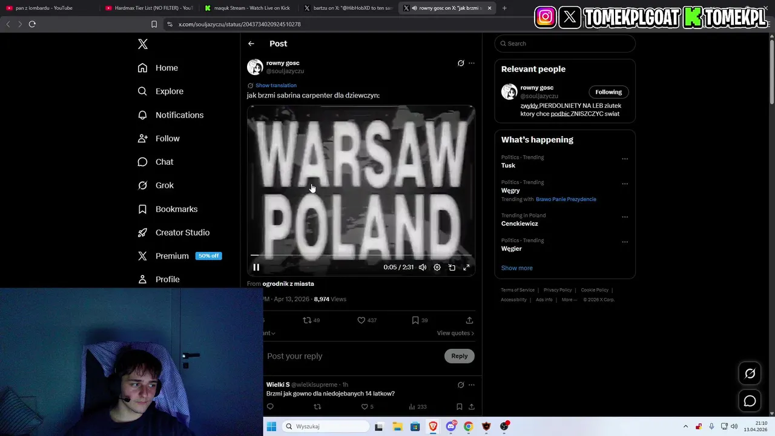The image size is (775, 436).
Task: Click the Search field on X
Action: pyautogui.click(x=565, y=44)
